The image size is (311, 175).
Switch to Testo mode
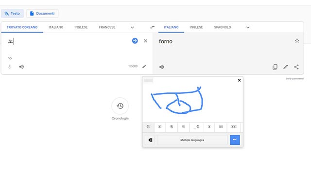coord(12,13)
